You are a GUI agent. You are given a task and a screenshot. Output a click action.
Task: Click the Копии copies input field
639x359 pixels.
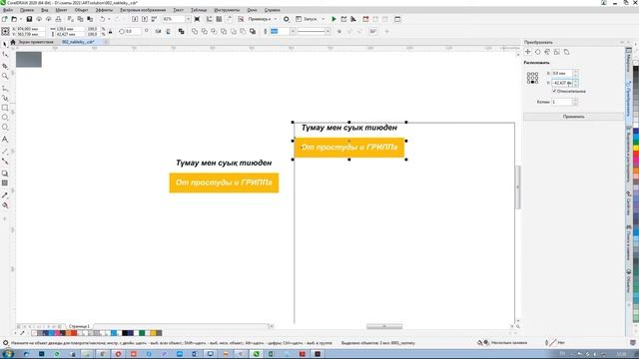[562, 102]
